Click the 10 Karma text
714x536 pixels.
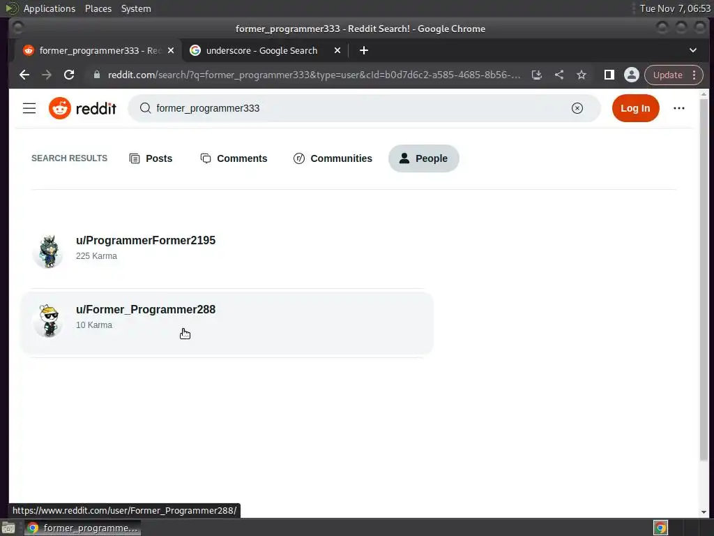tap(94, 325)
